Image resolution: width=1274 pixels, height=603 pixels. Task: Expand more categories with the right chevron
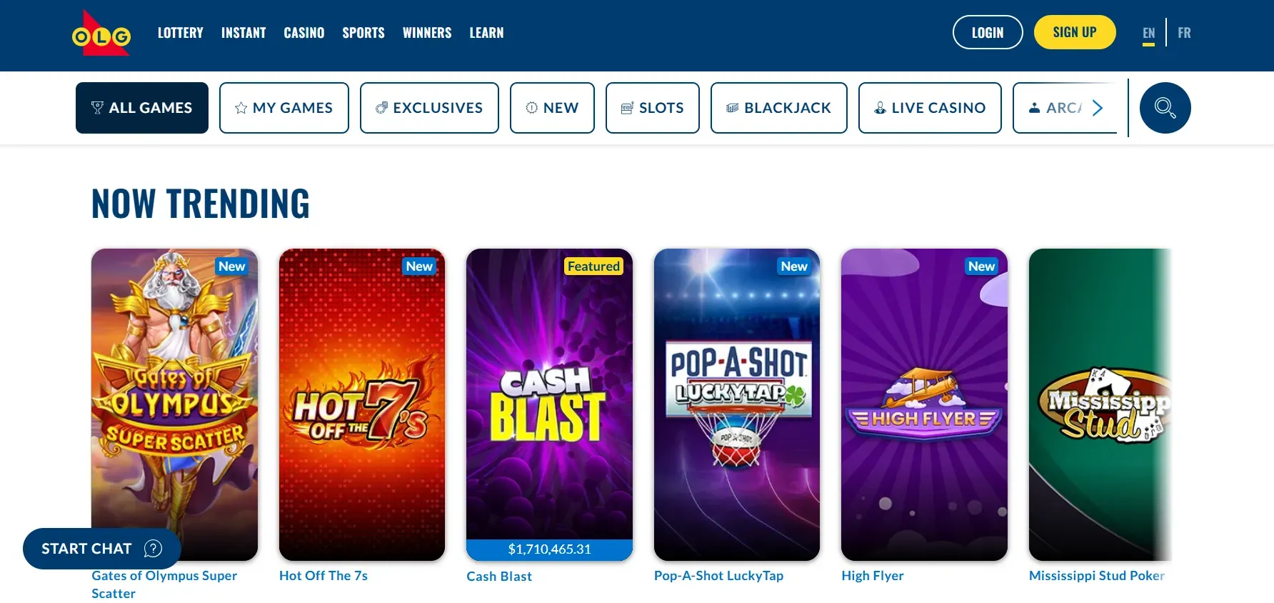coord(1098,108)
